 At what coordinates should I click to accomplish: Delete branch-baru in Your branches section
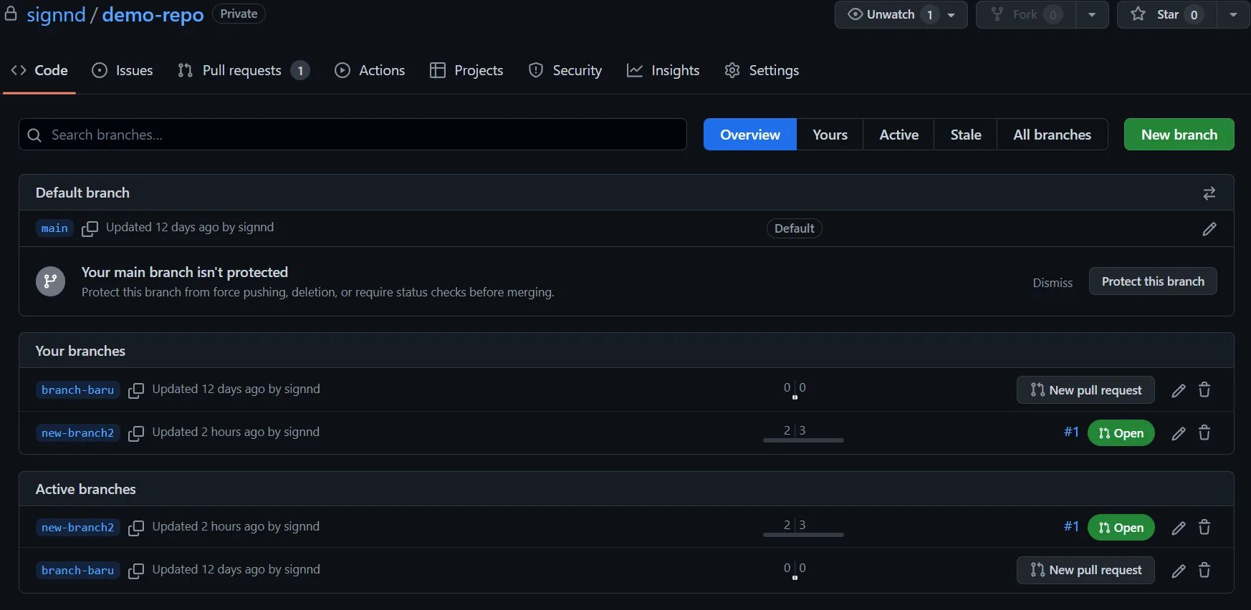[x=1204, y=389]
